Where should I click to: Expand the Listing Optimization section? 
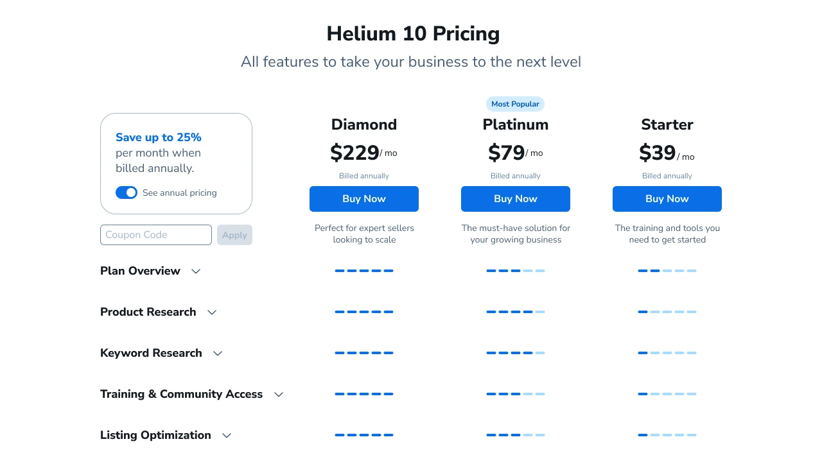pos(227,436)
